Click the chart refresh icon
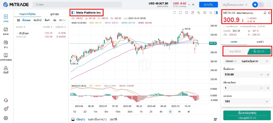 pyautogui.click(x=175, y=13)
